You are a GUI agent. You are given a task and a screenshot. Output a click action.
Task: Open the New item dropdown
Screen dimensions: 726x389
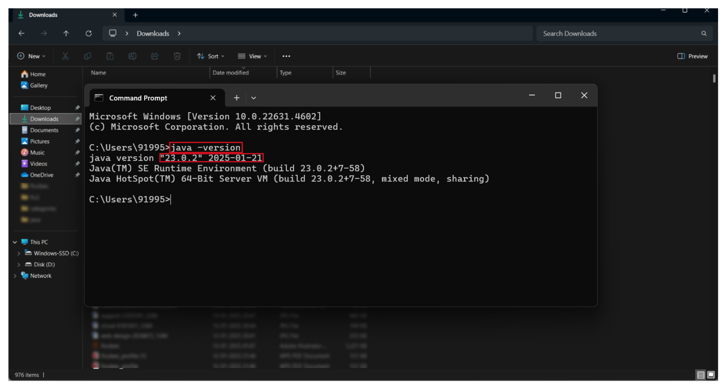31,56
